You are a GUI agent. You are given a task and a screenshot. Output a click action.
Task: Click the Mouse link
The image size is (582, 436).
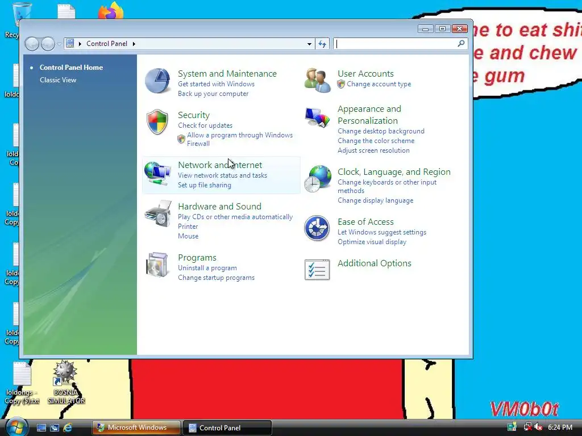[188, 236]
